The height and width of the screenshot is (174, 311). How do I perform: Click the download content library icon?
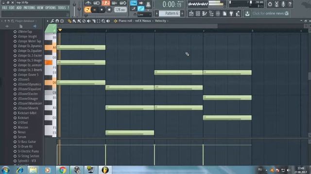247,14
